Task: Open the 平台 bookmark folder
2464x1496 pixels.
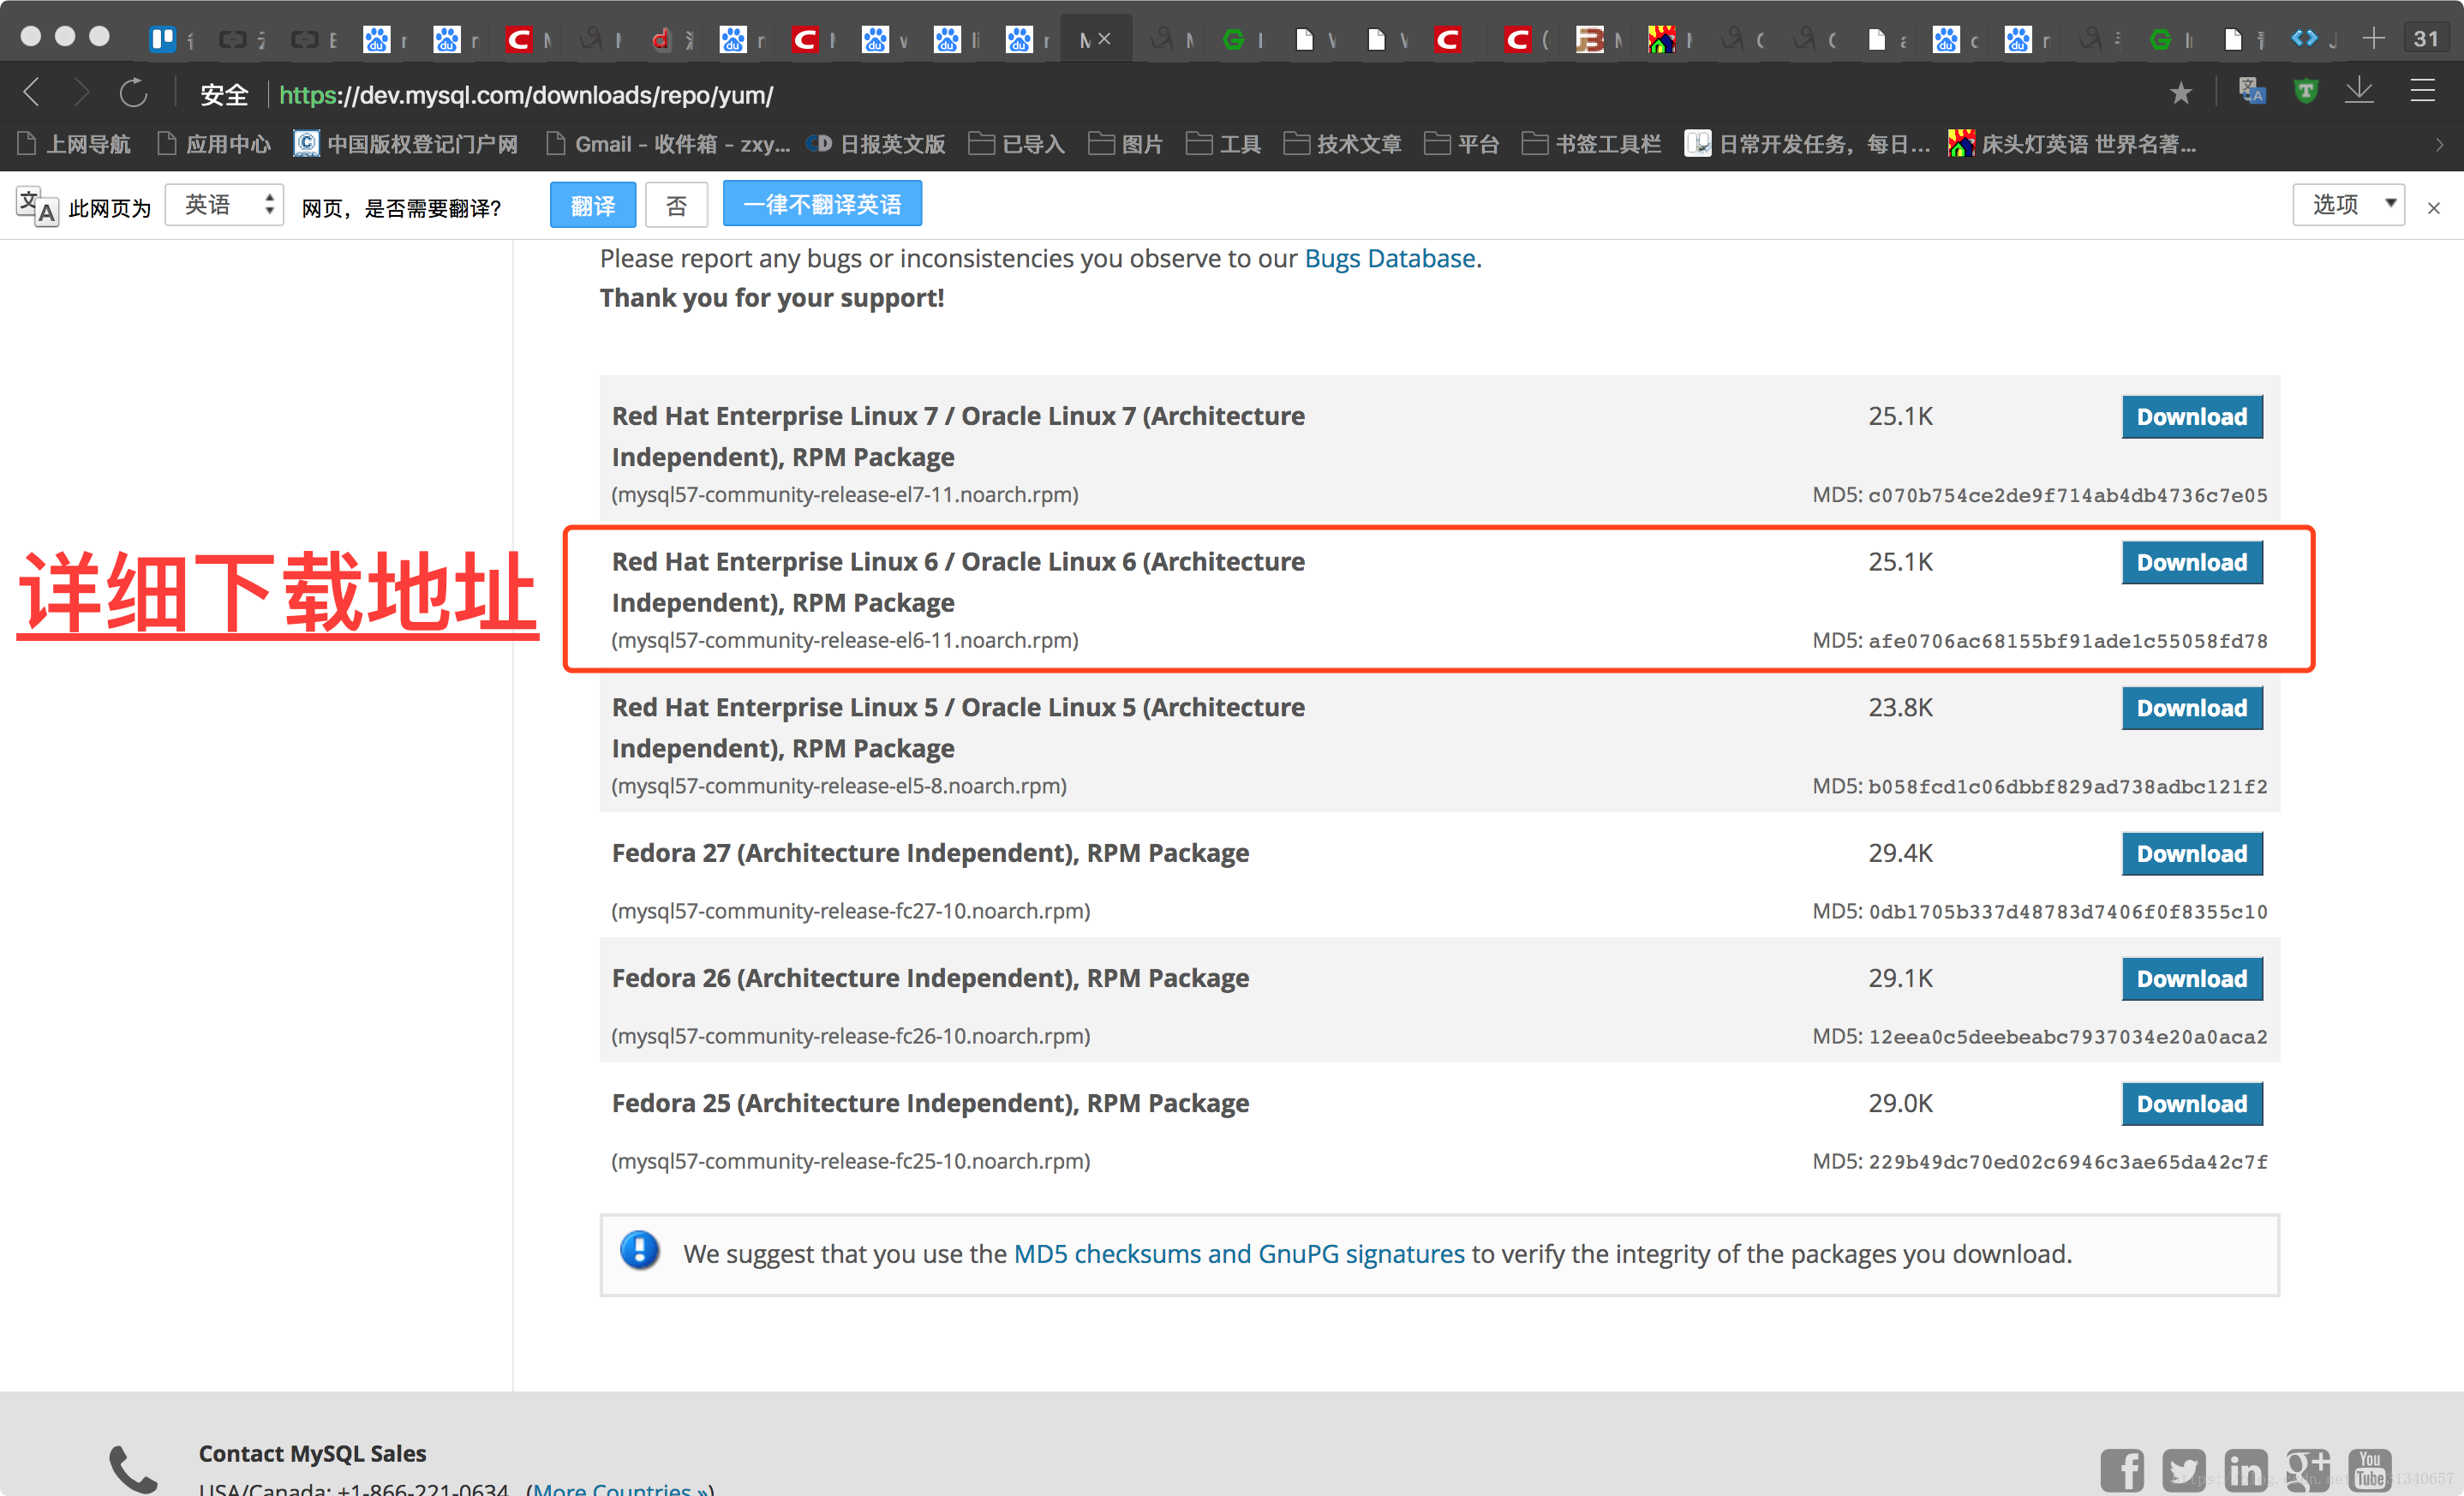Action: coord(1461,144)
